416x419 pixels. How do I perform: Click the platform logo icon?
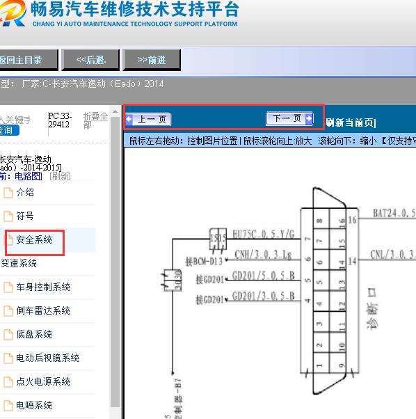pos(13,13)
